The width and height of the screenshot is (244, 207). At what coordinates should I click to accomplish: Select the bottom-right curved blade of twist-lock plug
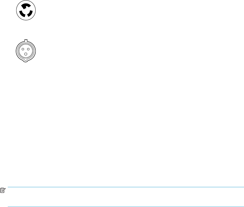coord(30,14)
